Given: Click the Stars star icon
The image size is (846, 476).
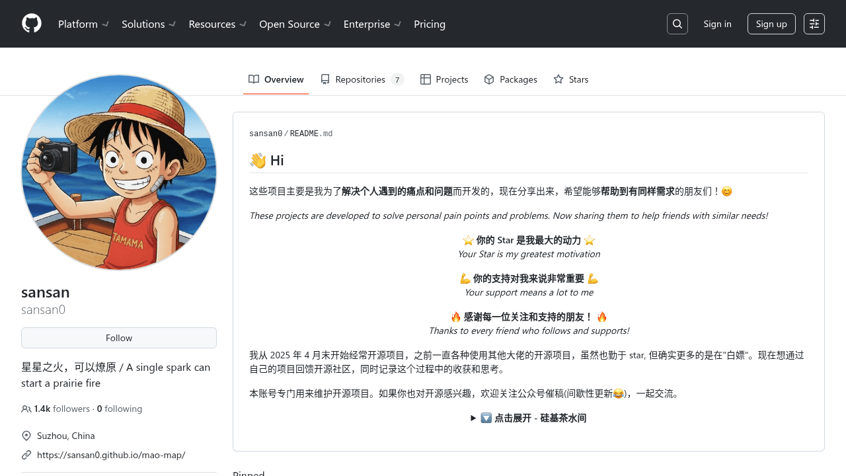Looking at the screenshot, I should tap(558, 79).
